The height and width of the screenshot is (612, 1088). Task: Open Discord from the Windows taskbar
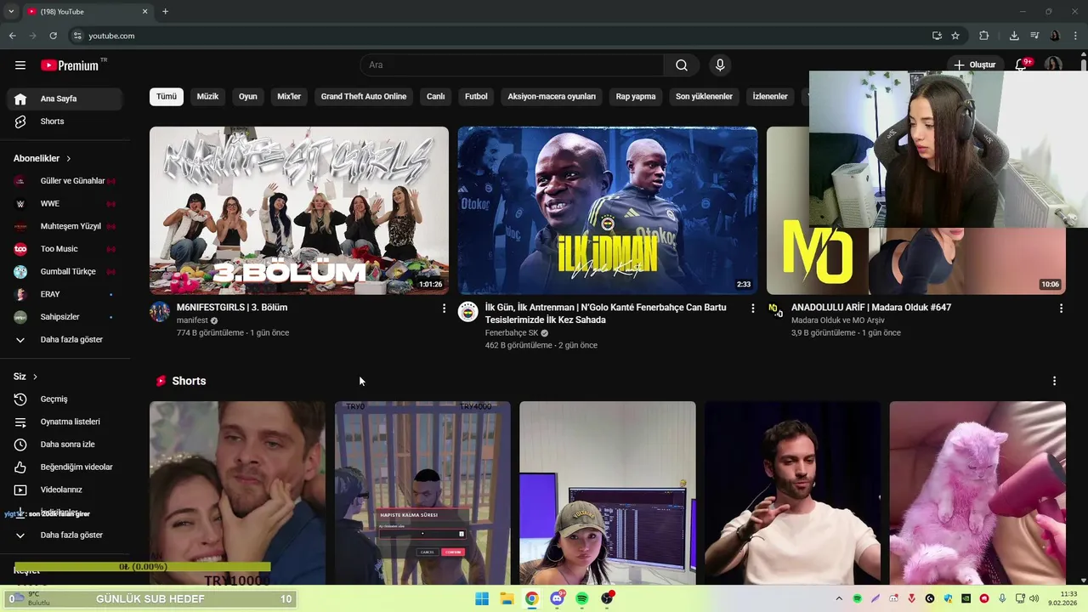pos(557,598)
